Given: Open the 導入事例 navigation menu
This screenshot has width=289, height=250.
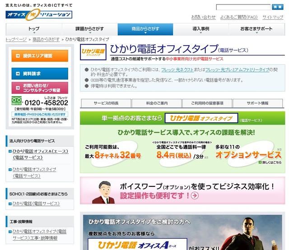Looking at the screenshot, I should (200, 29).
